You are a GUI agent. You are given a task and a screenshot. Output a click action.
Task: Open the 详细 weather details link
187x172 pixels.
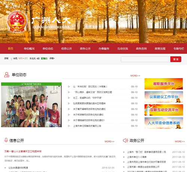pyautogui.click(x=52, y=58)
